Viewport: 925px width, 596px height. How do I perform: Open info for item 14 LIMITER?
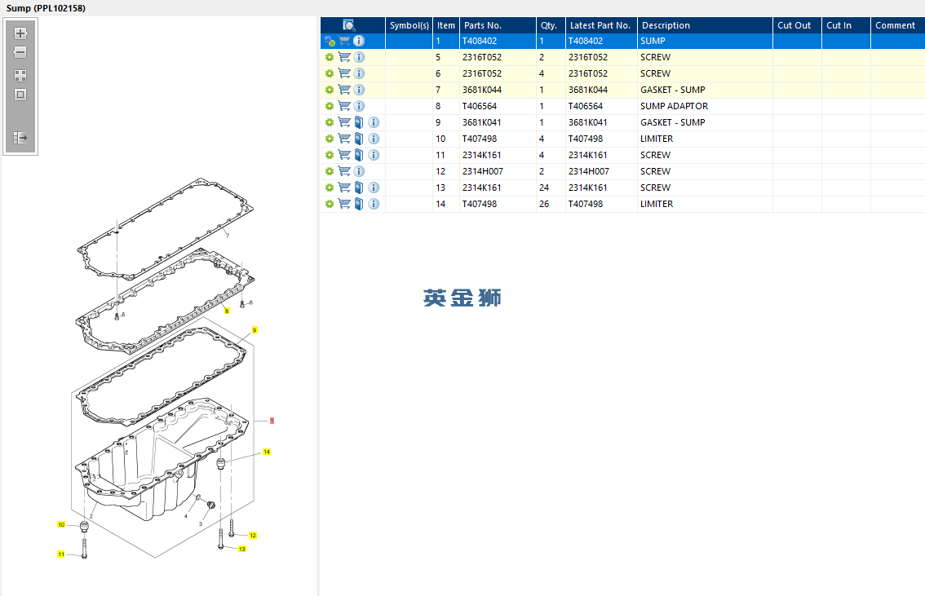pos(374,204)
